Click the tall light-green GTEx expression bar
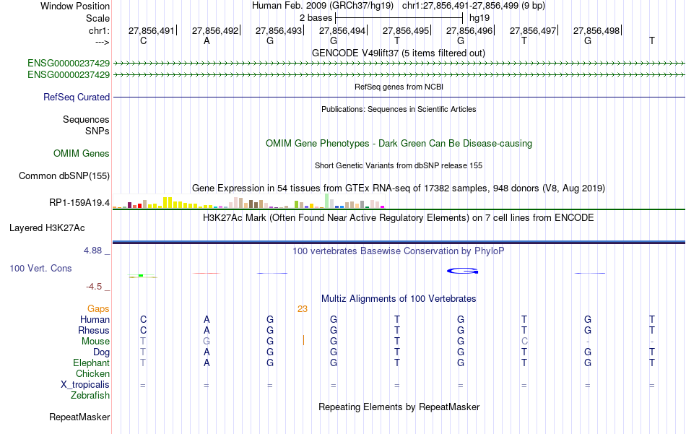 click(x=327, y=201)
